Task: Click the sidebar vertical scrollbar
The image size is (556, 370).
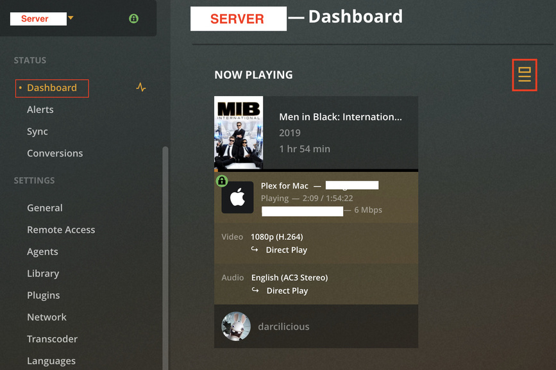Action: tap(165, 258)
